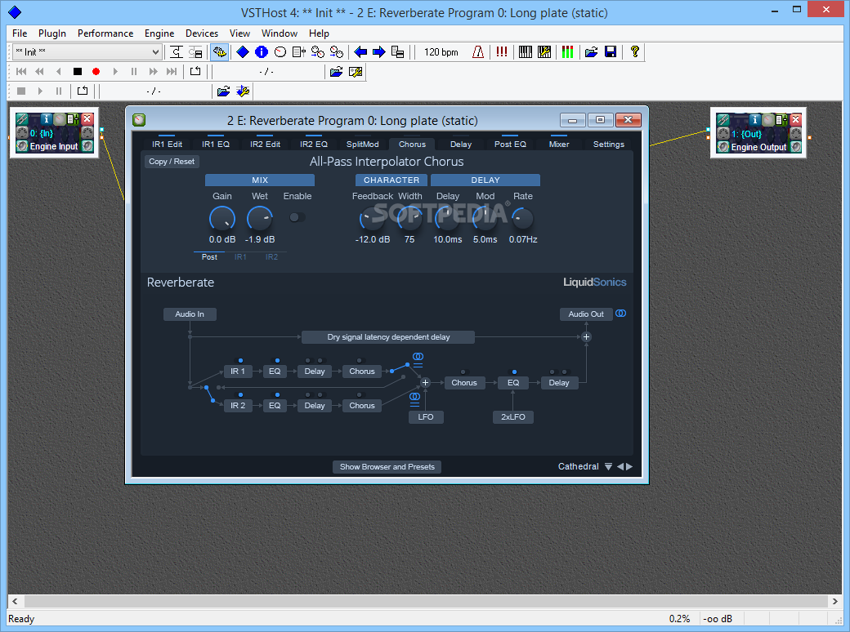Image resolution: width=850 pixels, height=632 pixels.
Task: Switch to the Post EQ tab
Action: click(x=510, y=144)
